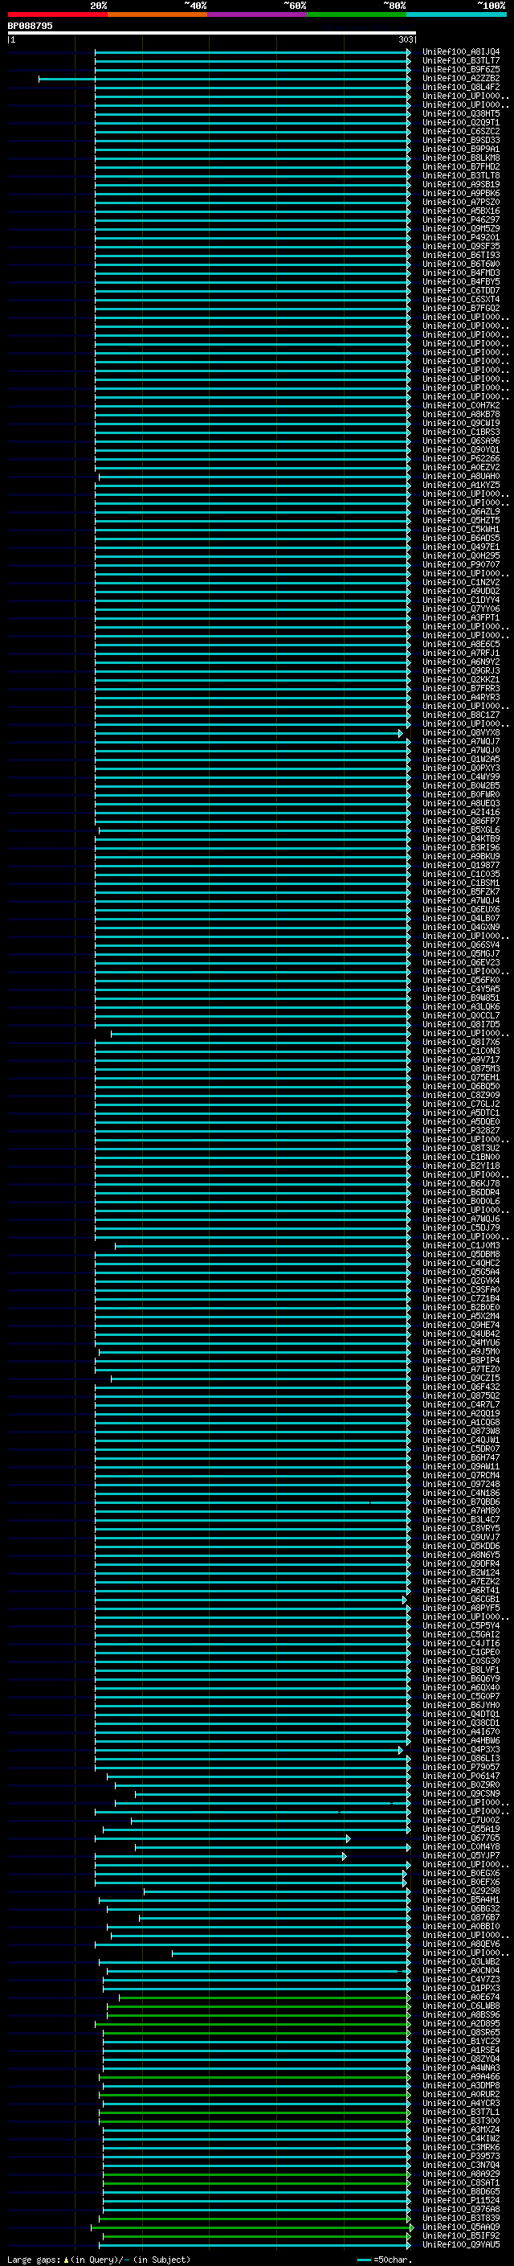Click hit label UniRef100_Q9SF35

[460, 246]
